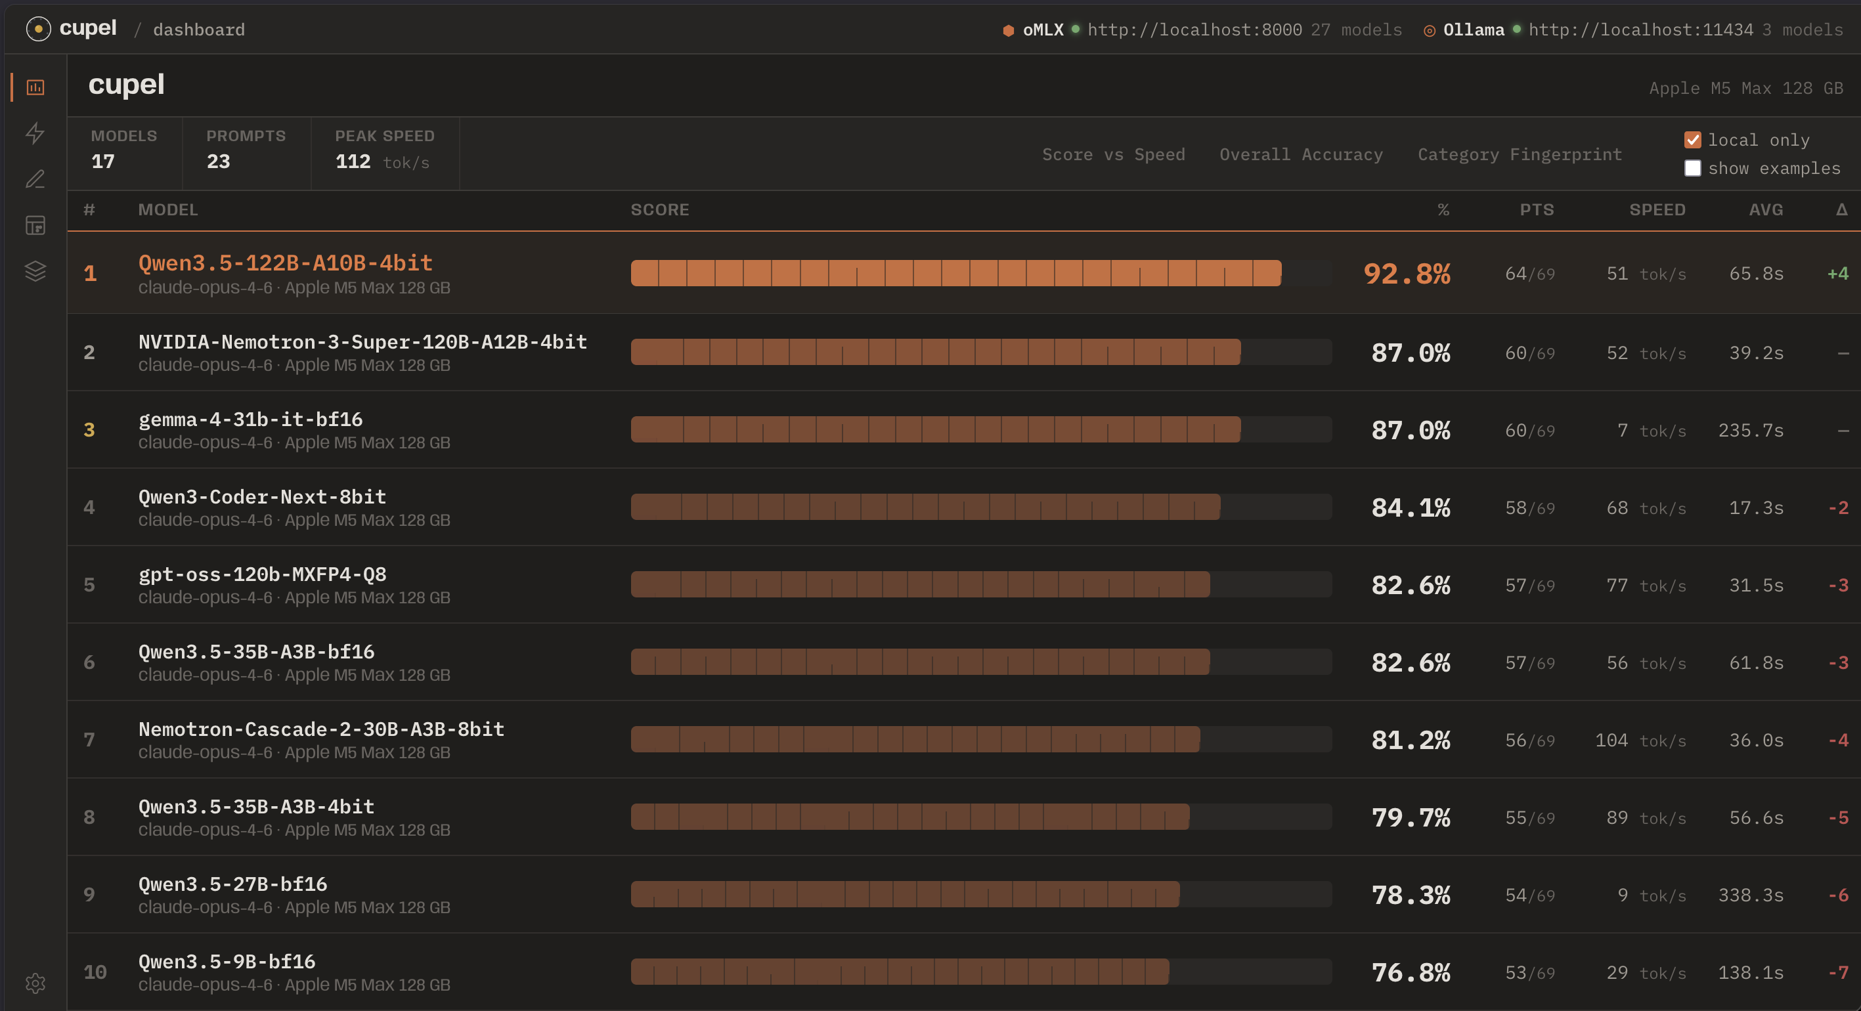Screen dimensions: 1861x1011
Task: Open the table layout sidebar icon
Action: [35, 225]
